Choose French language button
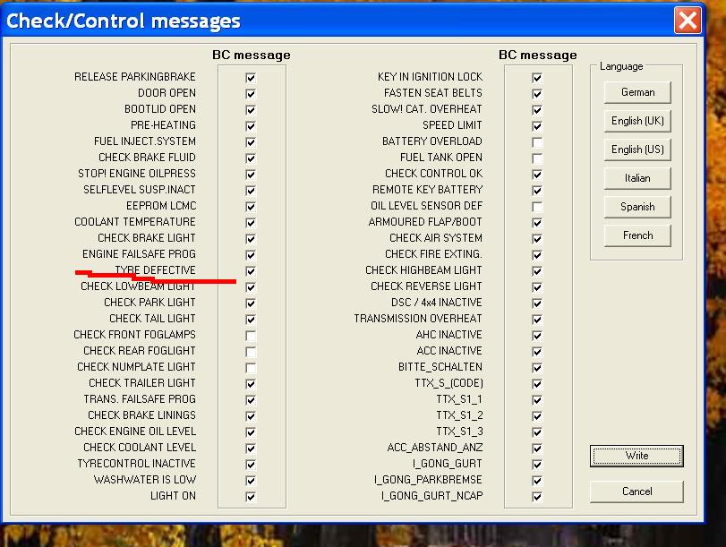Screen dimensions: 726x547 pos(637,235)
